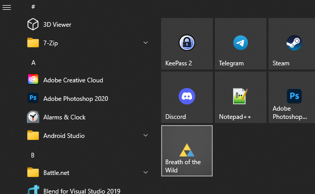Select the Blend for Visual Studio 2019 label
This screenshot has width=315, height=194.
pyautogui.click(x=82, y=191)
